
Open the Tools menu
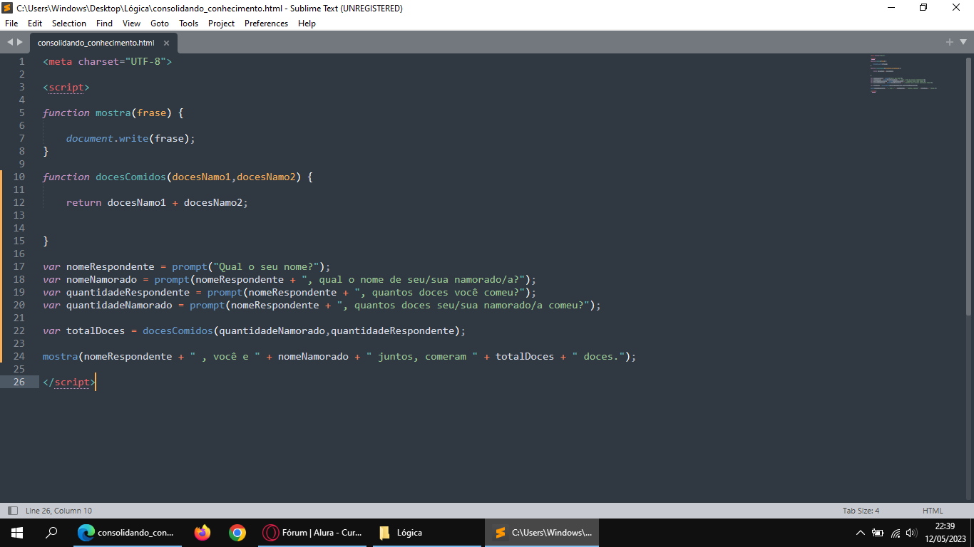coord(189,24)
